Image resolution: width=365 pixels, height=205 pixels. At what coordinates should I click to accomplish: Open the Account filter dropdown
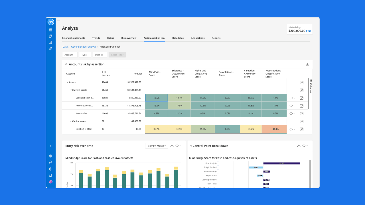point(70,55)
